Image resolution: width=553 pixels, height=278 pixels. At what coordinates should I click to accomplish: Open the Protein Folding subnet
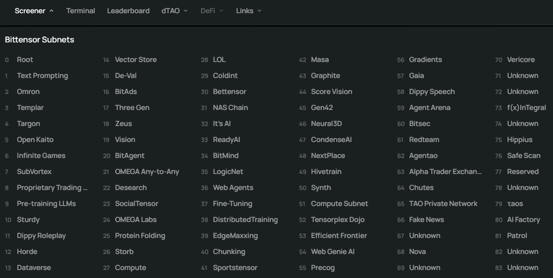(x=140, y=236)
